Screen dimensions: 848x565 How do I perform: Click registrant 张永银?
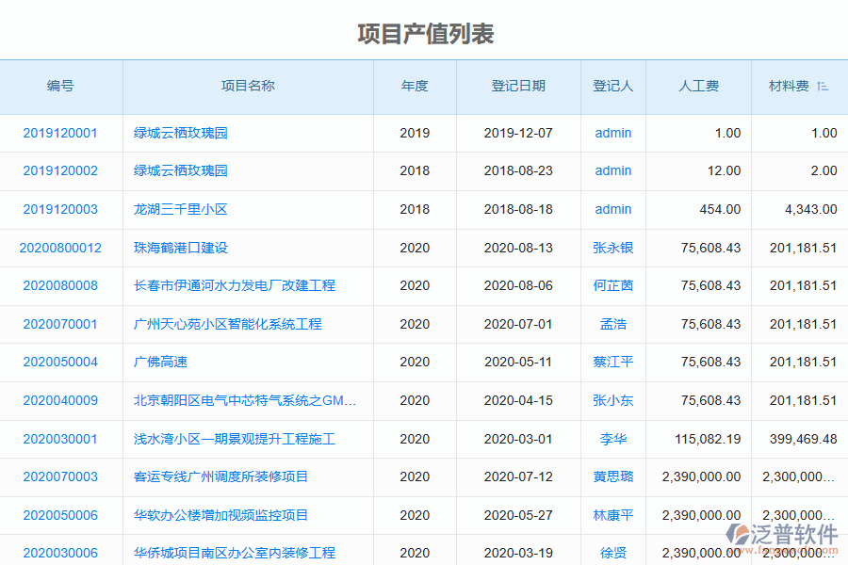click(612, 248)
